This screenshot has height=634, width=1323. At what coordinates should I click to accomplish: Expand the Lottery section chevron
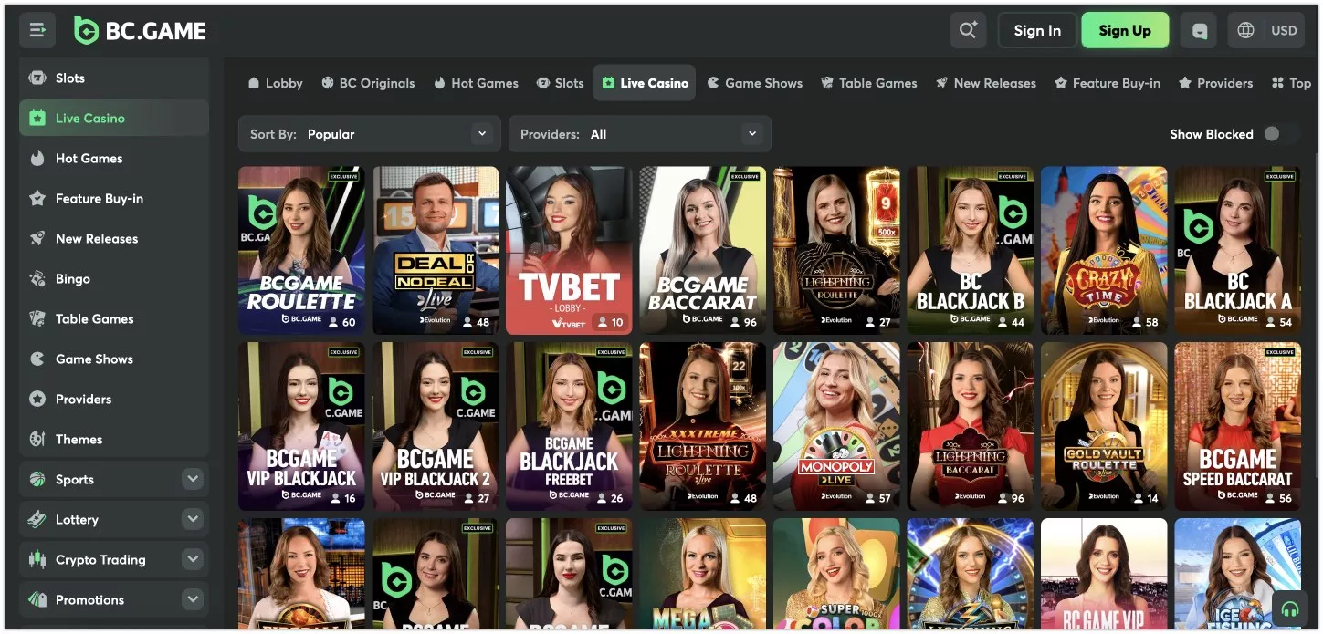[x=192, y=519]
